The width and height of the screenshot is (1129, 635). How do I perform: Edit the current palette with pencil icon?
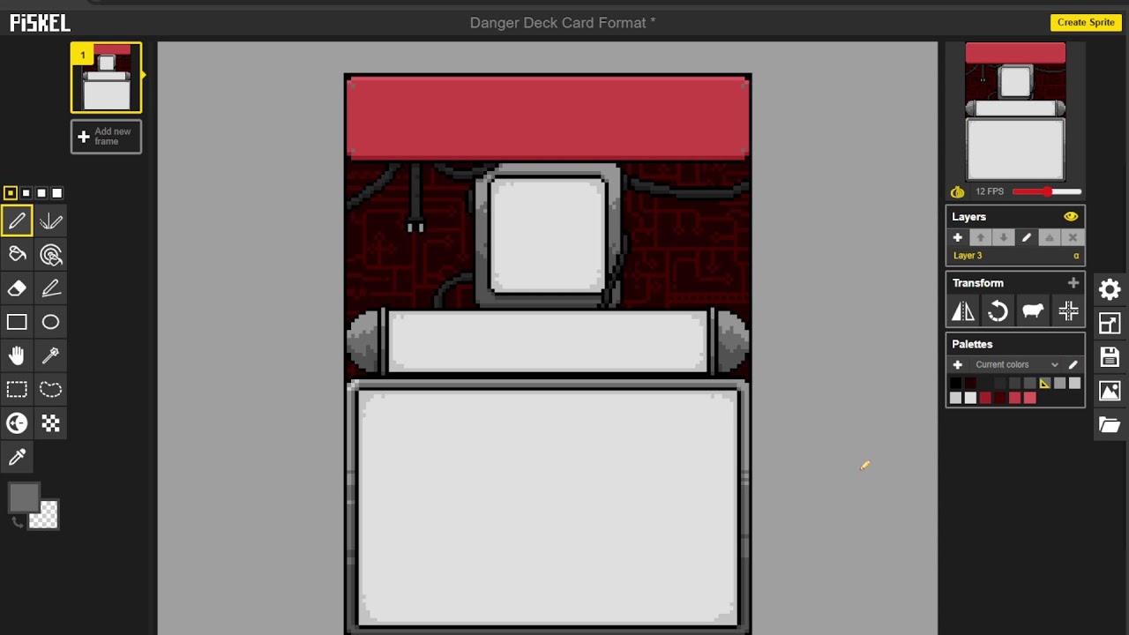click(1073, 364)
